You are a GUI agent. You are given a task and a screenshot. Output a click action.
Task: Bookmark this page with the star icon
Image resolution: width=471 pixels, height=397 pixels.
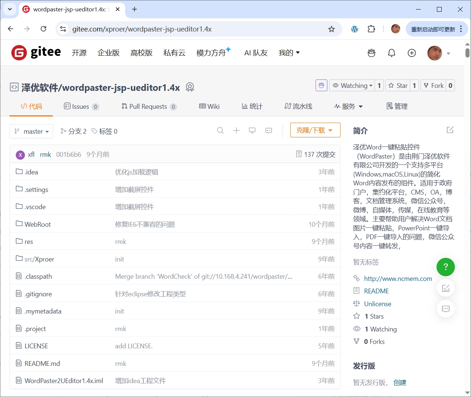click(x=331, y=29)
